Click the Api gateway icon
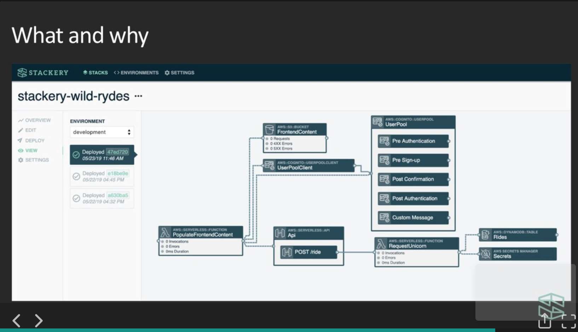This screenshot has width=578, height=332. pyautogui.click(x=280, y=233)
